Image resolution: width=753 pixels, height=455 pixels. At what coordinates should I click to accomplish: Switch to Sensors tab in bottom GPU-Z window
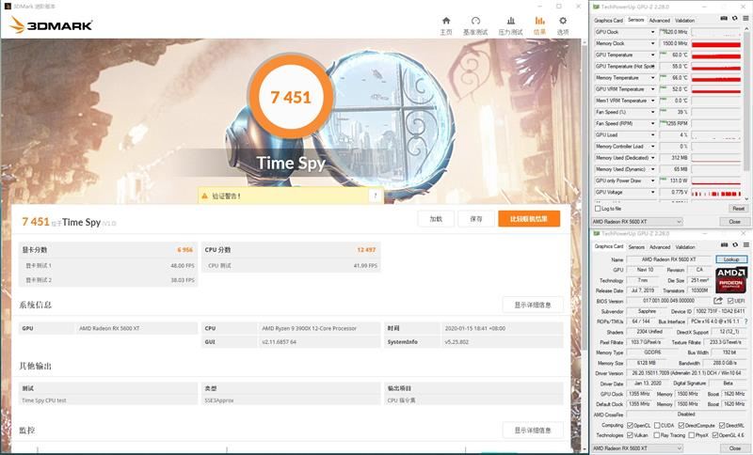pos(636,247)
